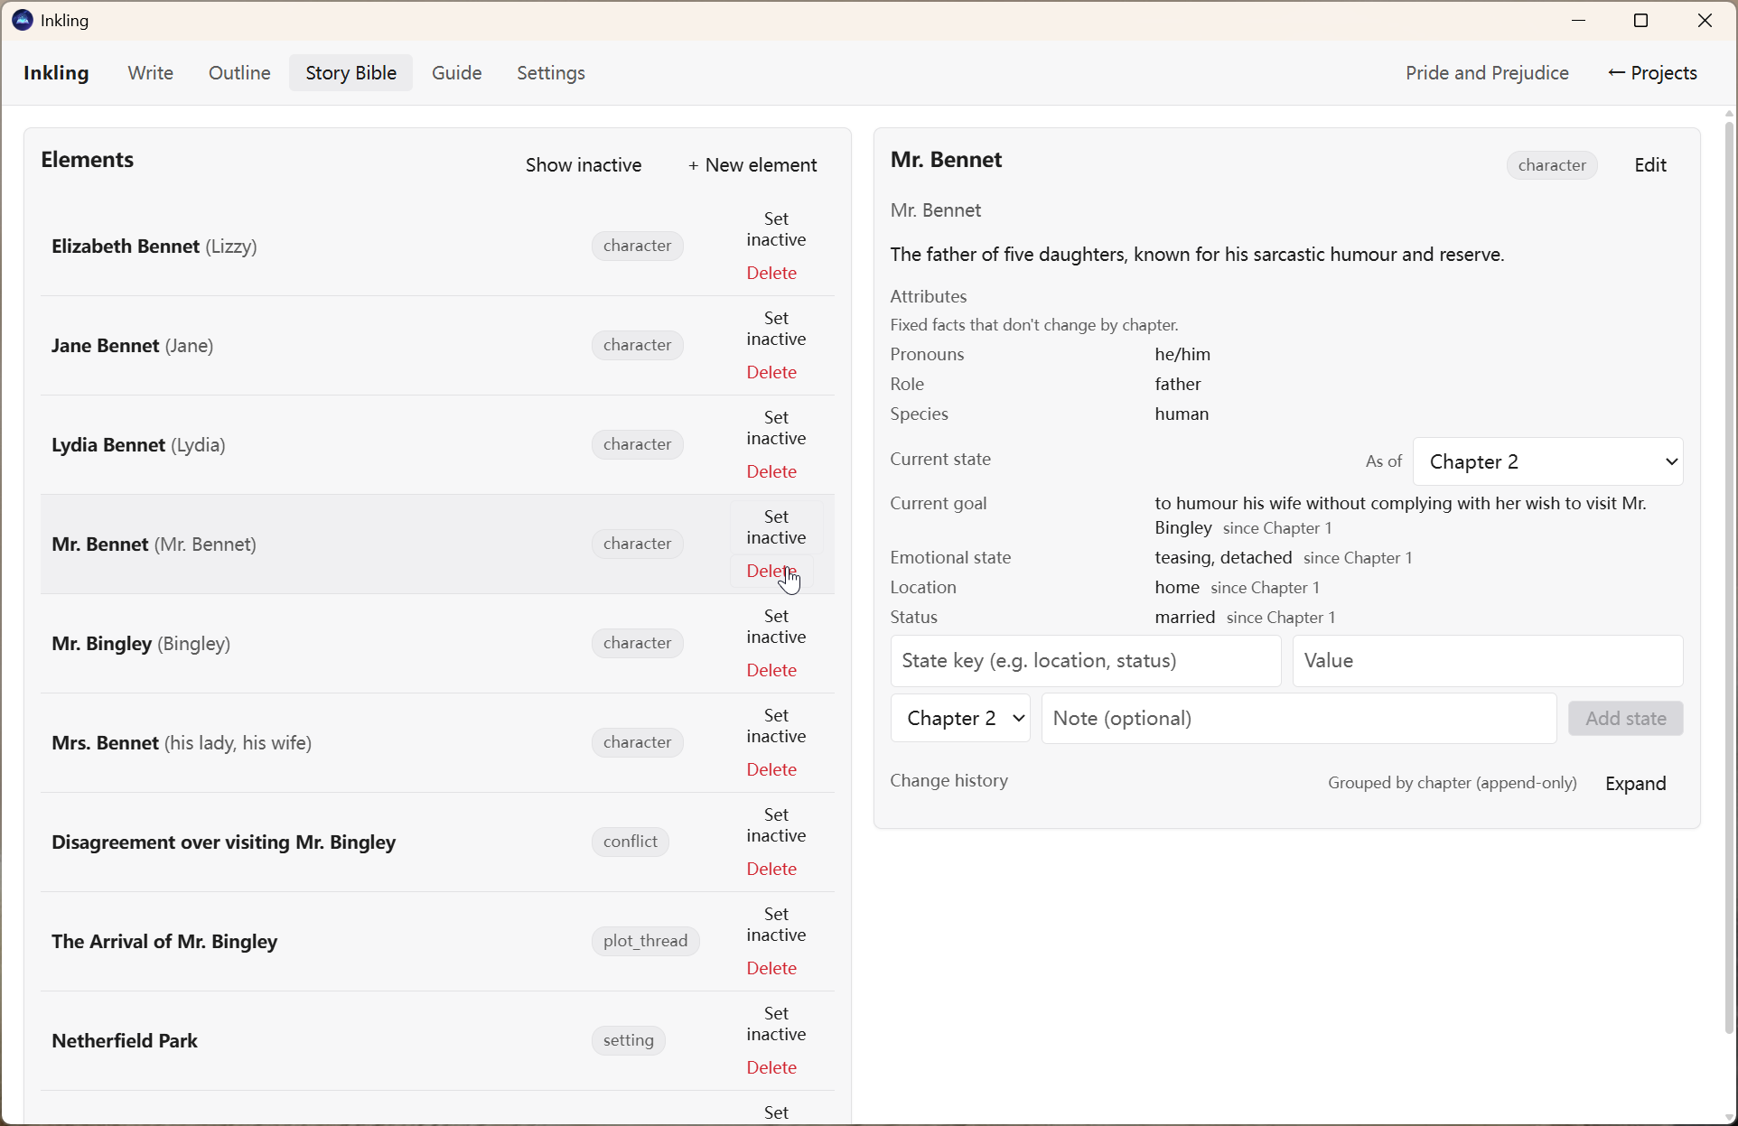Set Elizabeth Bennet inactive
This screenshot has height=1126, width=1738.
point(776,229)
